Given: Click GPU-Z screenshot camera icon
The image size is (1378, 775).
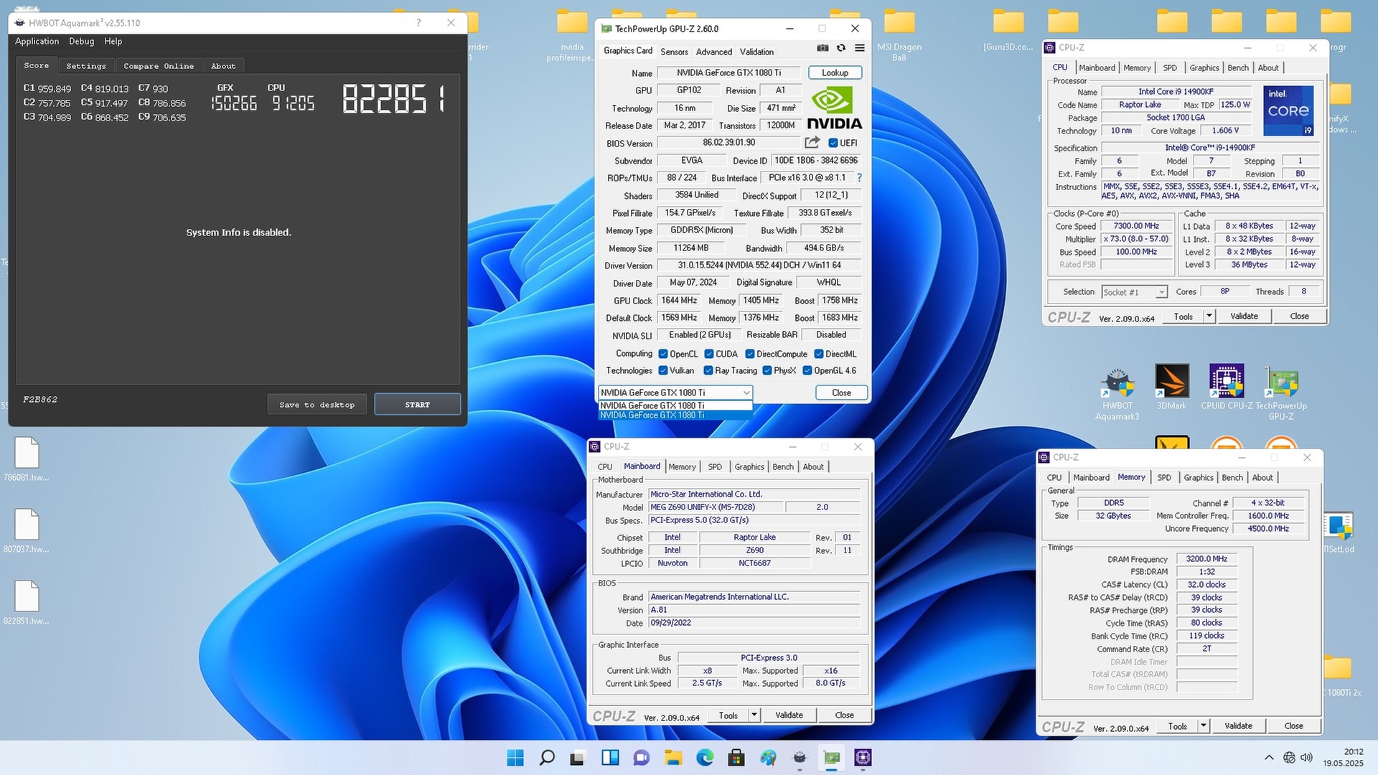Looking at the screenshot, I should [822, 48].
